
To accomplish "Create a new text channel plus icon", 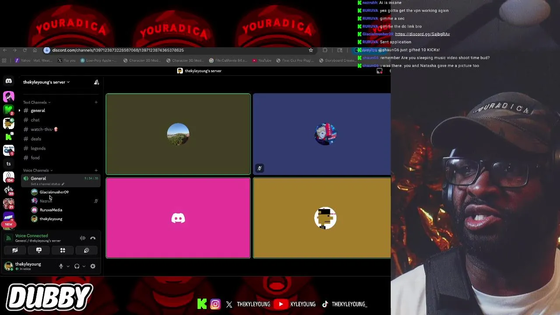I will pos(96,102).
